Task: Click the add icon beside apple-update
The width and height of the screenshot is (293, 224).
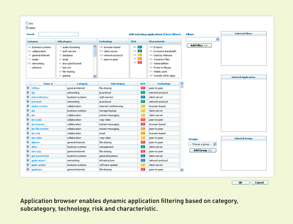Action: 28,165
